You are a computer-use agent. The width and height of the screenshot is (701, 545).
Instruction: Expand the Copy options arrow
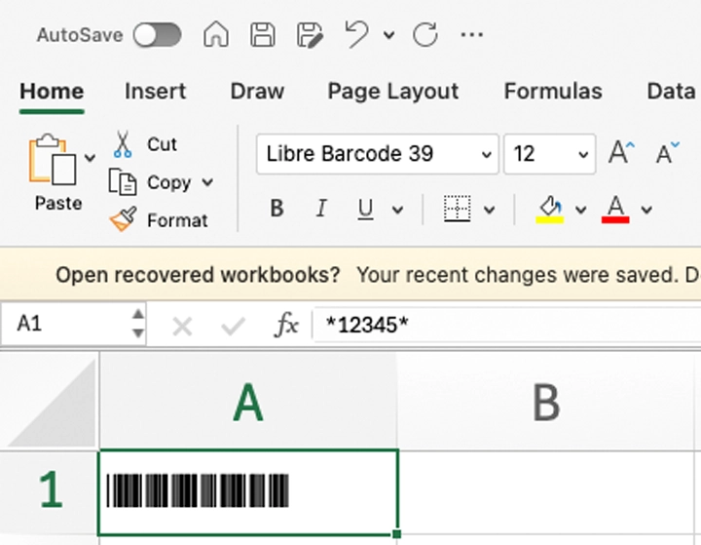pos(207,182)
